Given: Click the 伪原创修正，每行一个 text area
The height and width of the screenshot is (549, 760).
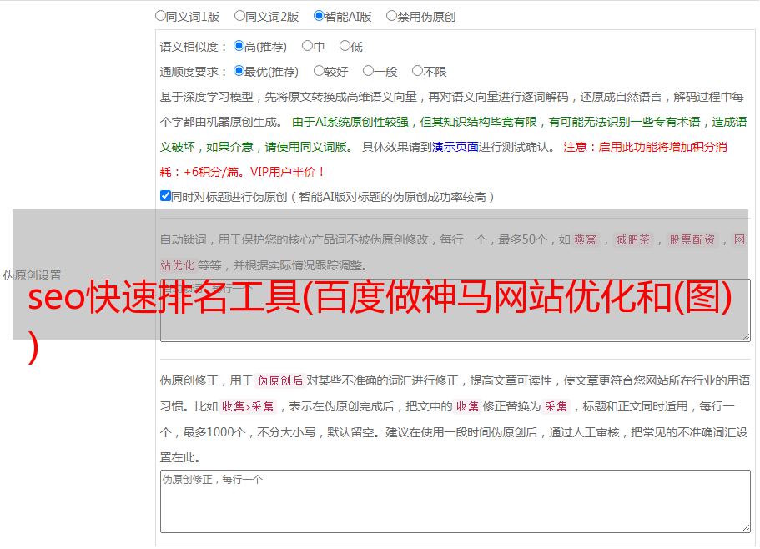Looking at the screenshot, I should (x=455, y=501).
